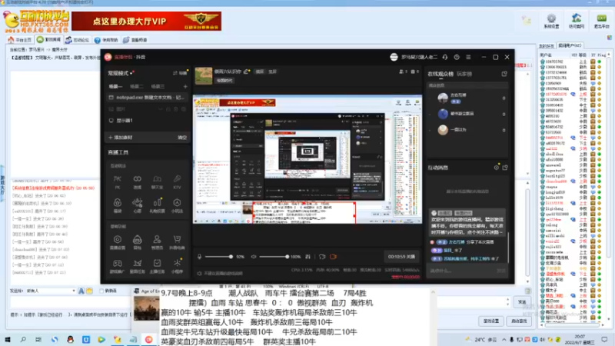Click the stream cover thumbnail
The height and width of the screenshot is (346, 615).
pos(204,75)
